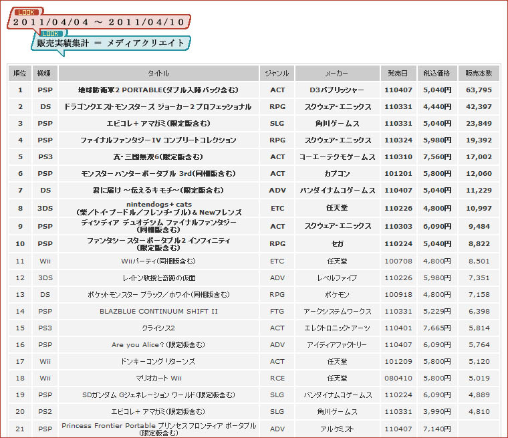The image size is (508, 438).
Task: Select モンスターハンターポータブル 3rd title
Action: click(x=158, y=173)
